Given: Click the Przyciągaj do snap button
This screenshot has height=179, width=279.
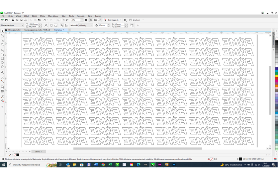Looking at the screenshot, I should (114, 20).
